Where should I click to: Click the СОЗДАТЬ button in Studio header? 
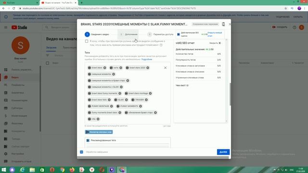pos(280,27)
